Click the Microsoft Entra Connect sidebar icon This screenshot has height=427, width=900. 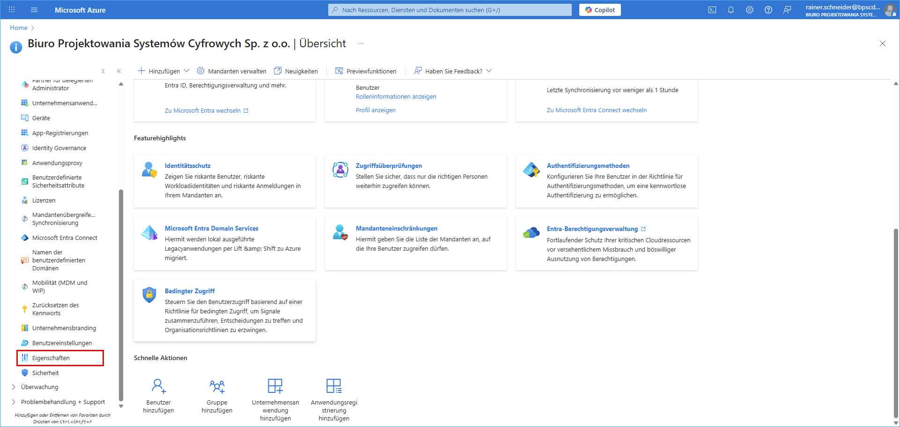25,238
